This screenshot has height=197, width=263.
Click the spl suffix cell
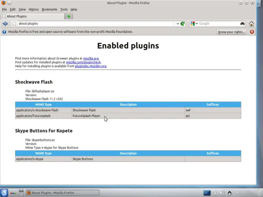pyautogui.click(x=213, y=116)
